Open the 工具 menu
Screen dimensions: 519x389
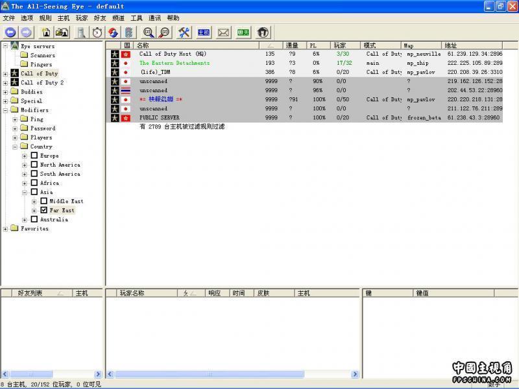coord(136,18)
